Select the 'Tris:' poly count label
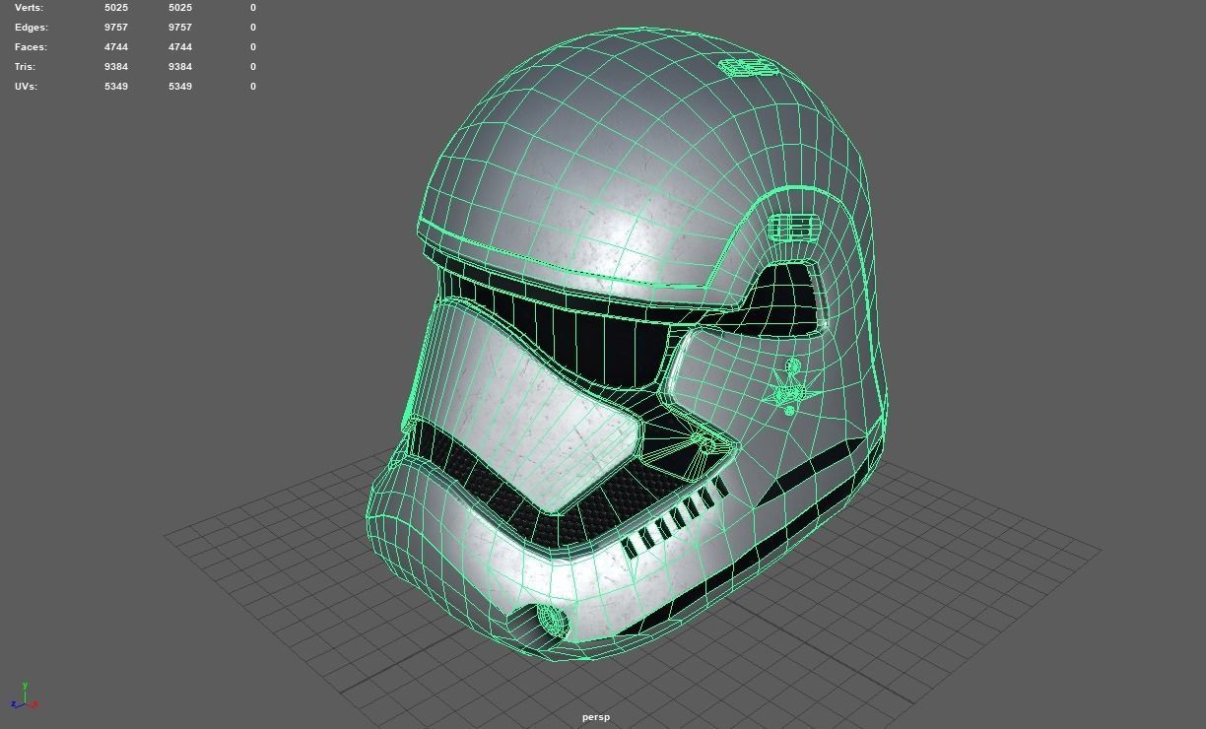The width and height of the screenshot is (1206, 729). [x=26, y=67]
